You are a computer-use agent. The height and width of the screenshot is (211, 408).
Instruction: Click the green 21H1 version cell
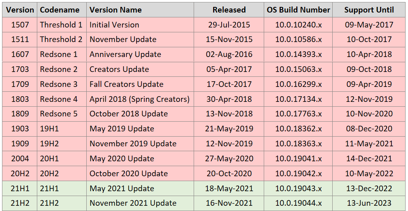coord(20,188)
